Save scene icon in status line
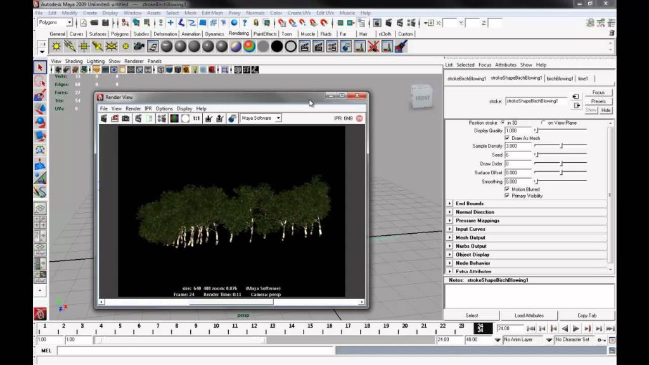649x365 pixels. [x=105, y=23]
